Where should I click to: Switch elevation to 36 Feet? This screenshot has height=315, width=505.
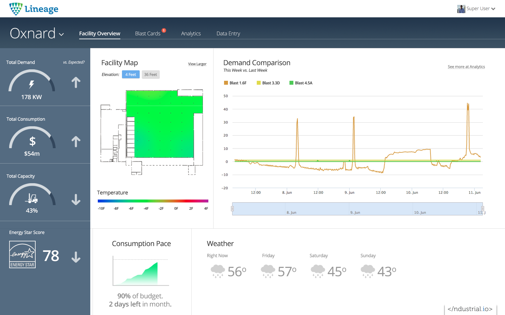point(150,75)
